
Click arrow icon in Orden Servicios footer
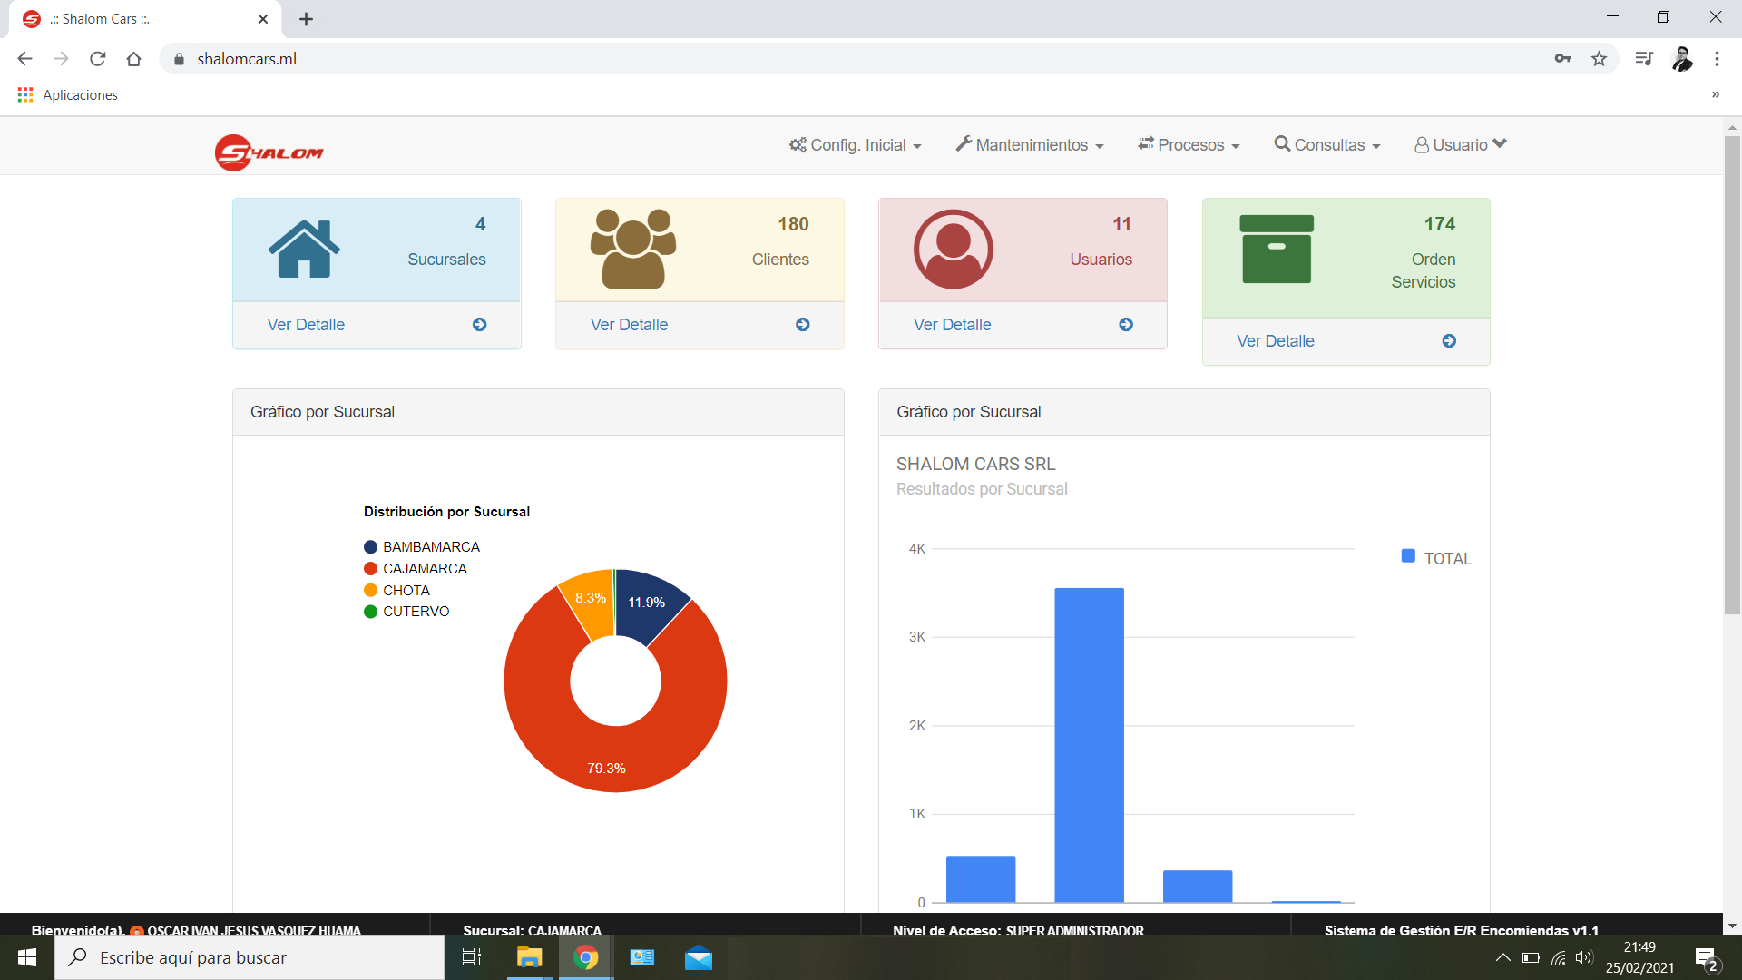point(1449,341)
